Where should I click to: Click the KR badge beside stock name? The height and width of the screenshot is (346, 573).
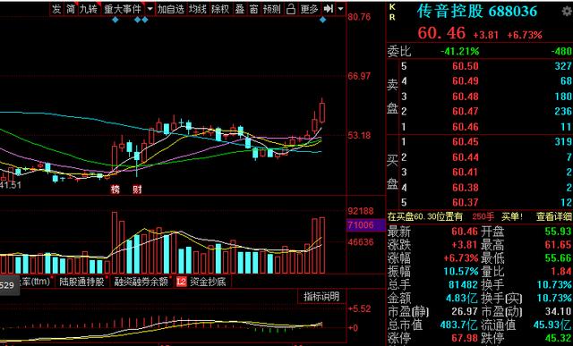click(x=392, y=13)
